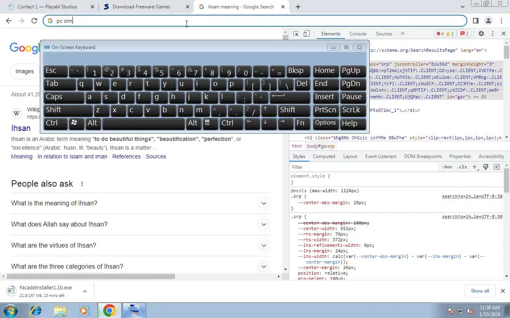Open the References sitelink

126,156
